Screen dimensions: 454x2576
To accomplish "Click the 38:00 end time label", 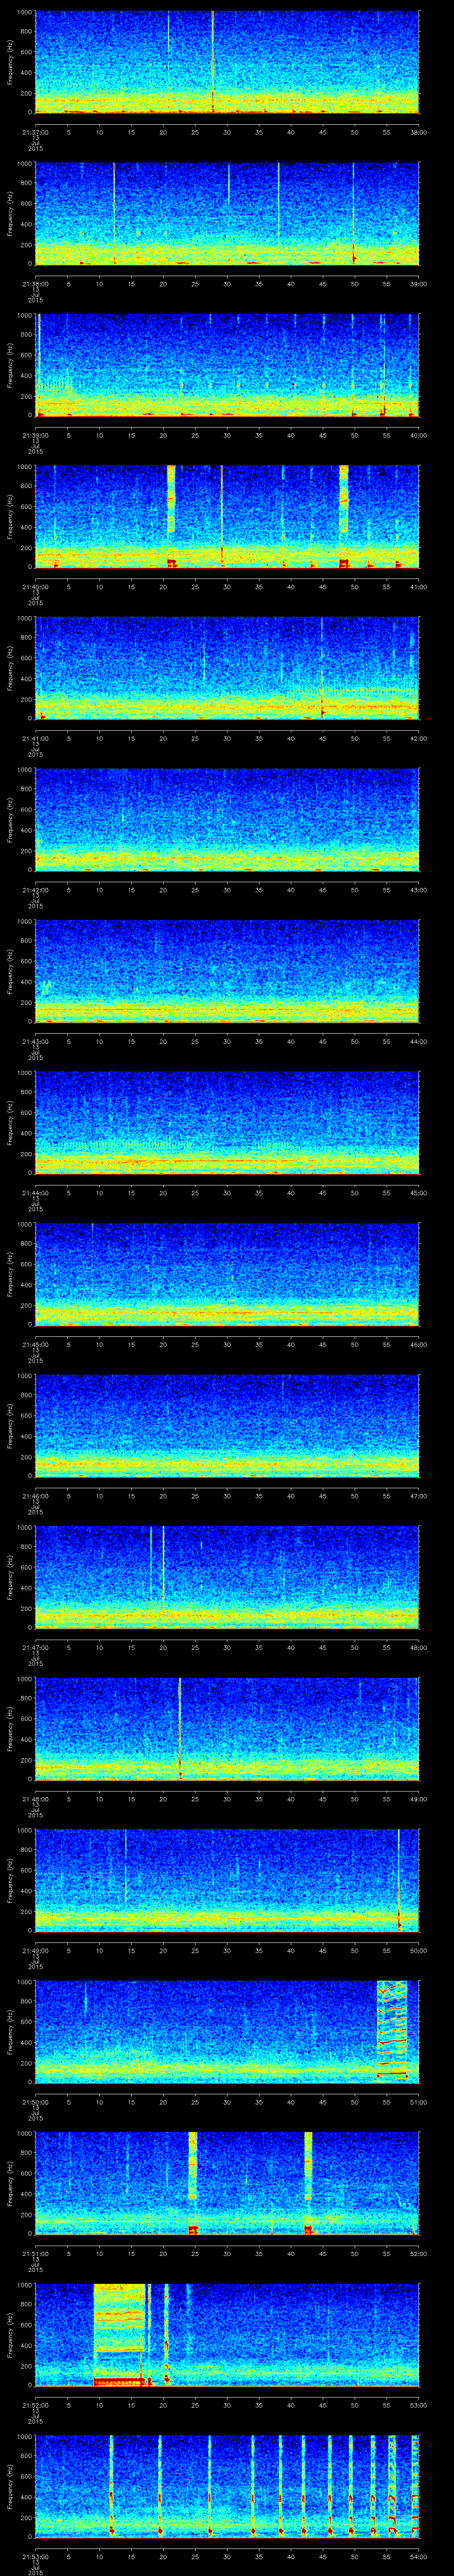I will coord(419,132).
